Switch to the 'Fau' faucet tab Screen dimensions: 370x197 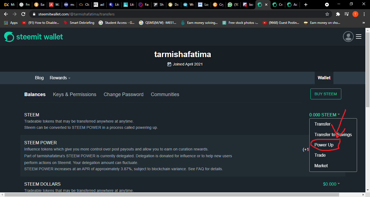(x=144, y=5)
